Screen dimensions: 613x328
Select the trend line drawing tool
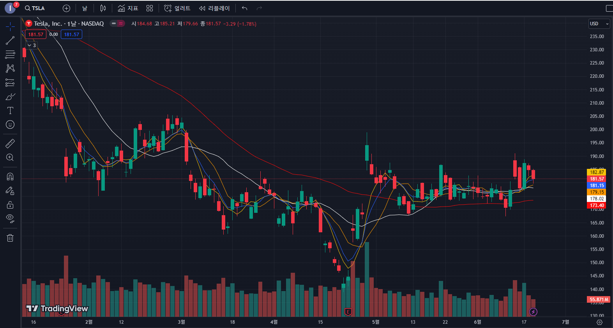[x=10, y=40]
